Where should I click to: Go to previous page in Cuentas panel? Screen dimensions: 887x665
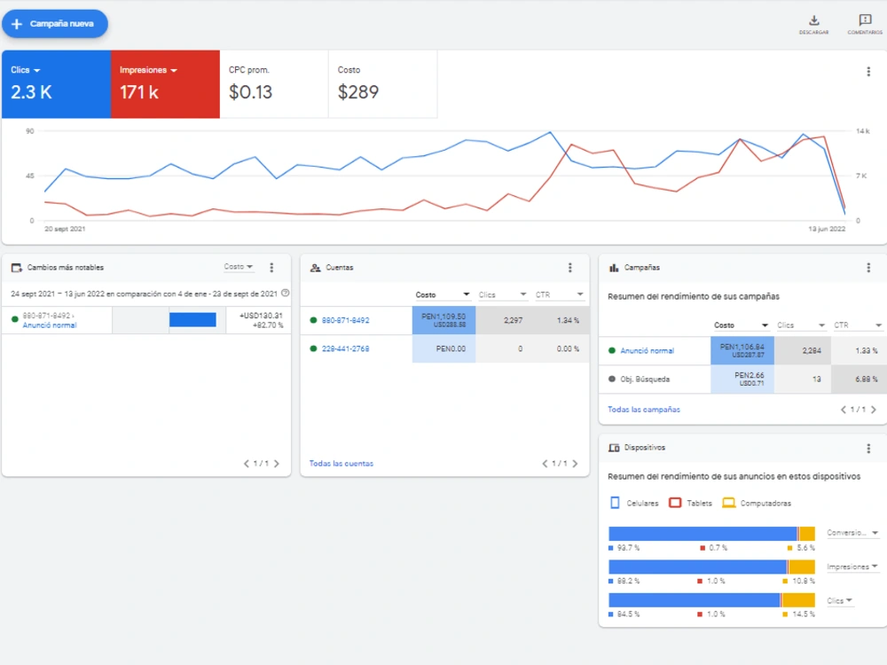545,464
